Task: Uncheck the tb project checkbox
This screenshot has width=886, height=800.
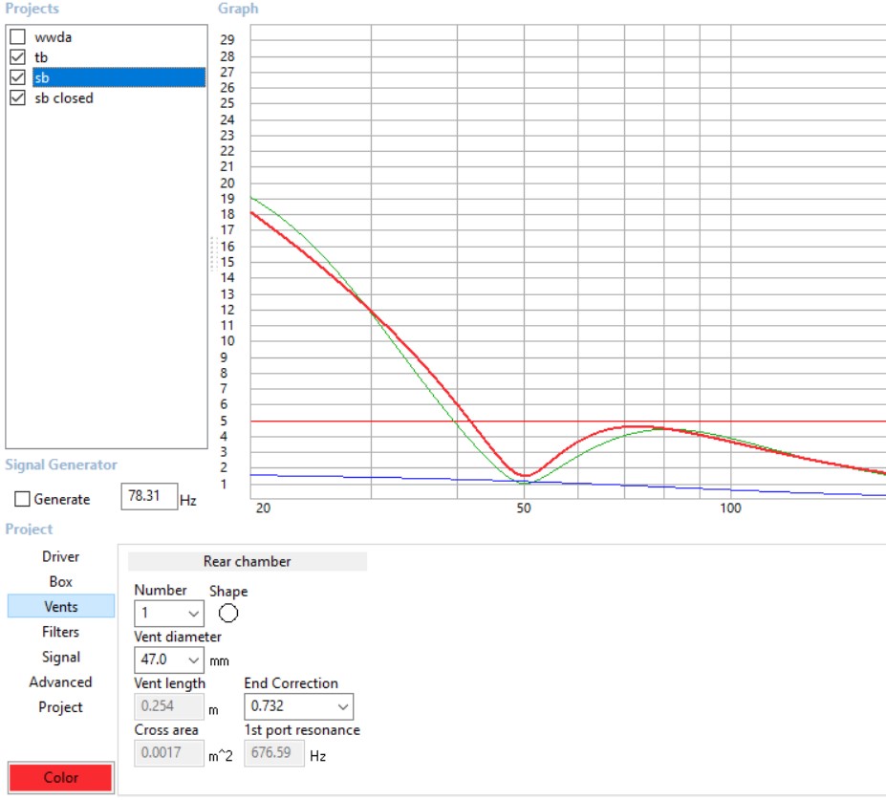Action: point(17,57)
